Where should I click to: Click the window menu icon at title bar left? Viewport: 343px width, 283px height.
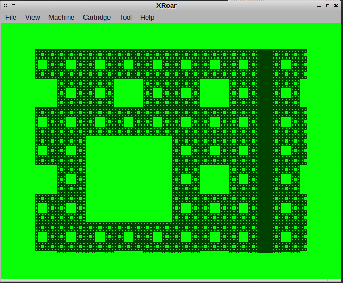point(5,5)
